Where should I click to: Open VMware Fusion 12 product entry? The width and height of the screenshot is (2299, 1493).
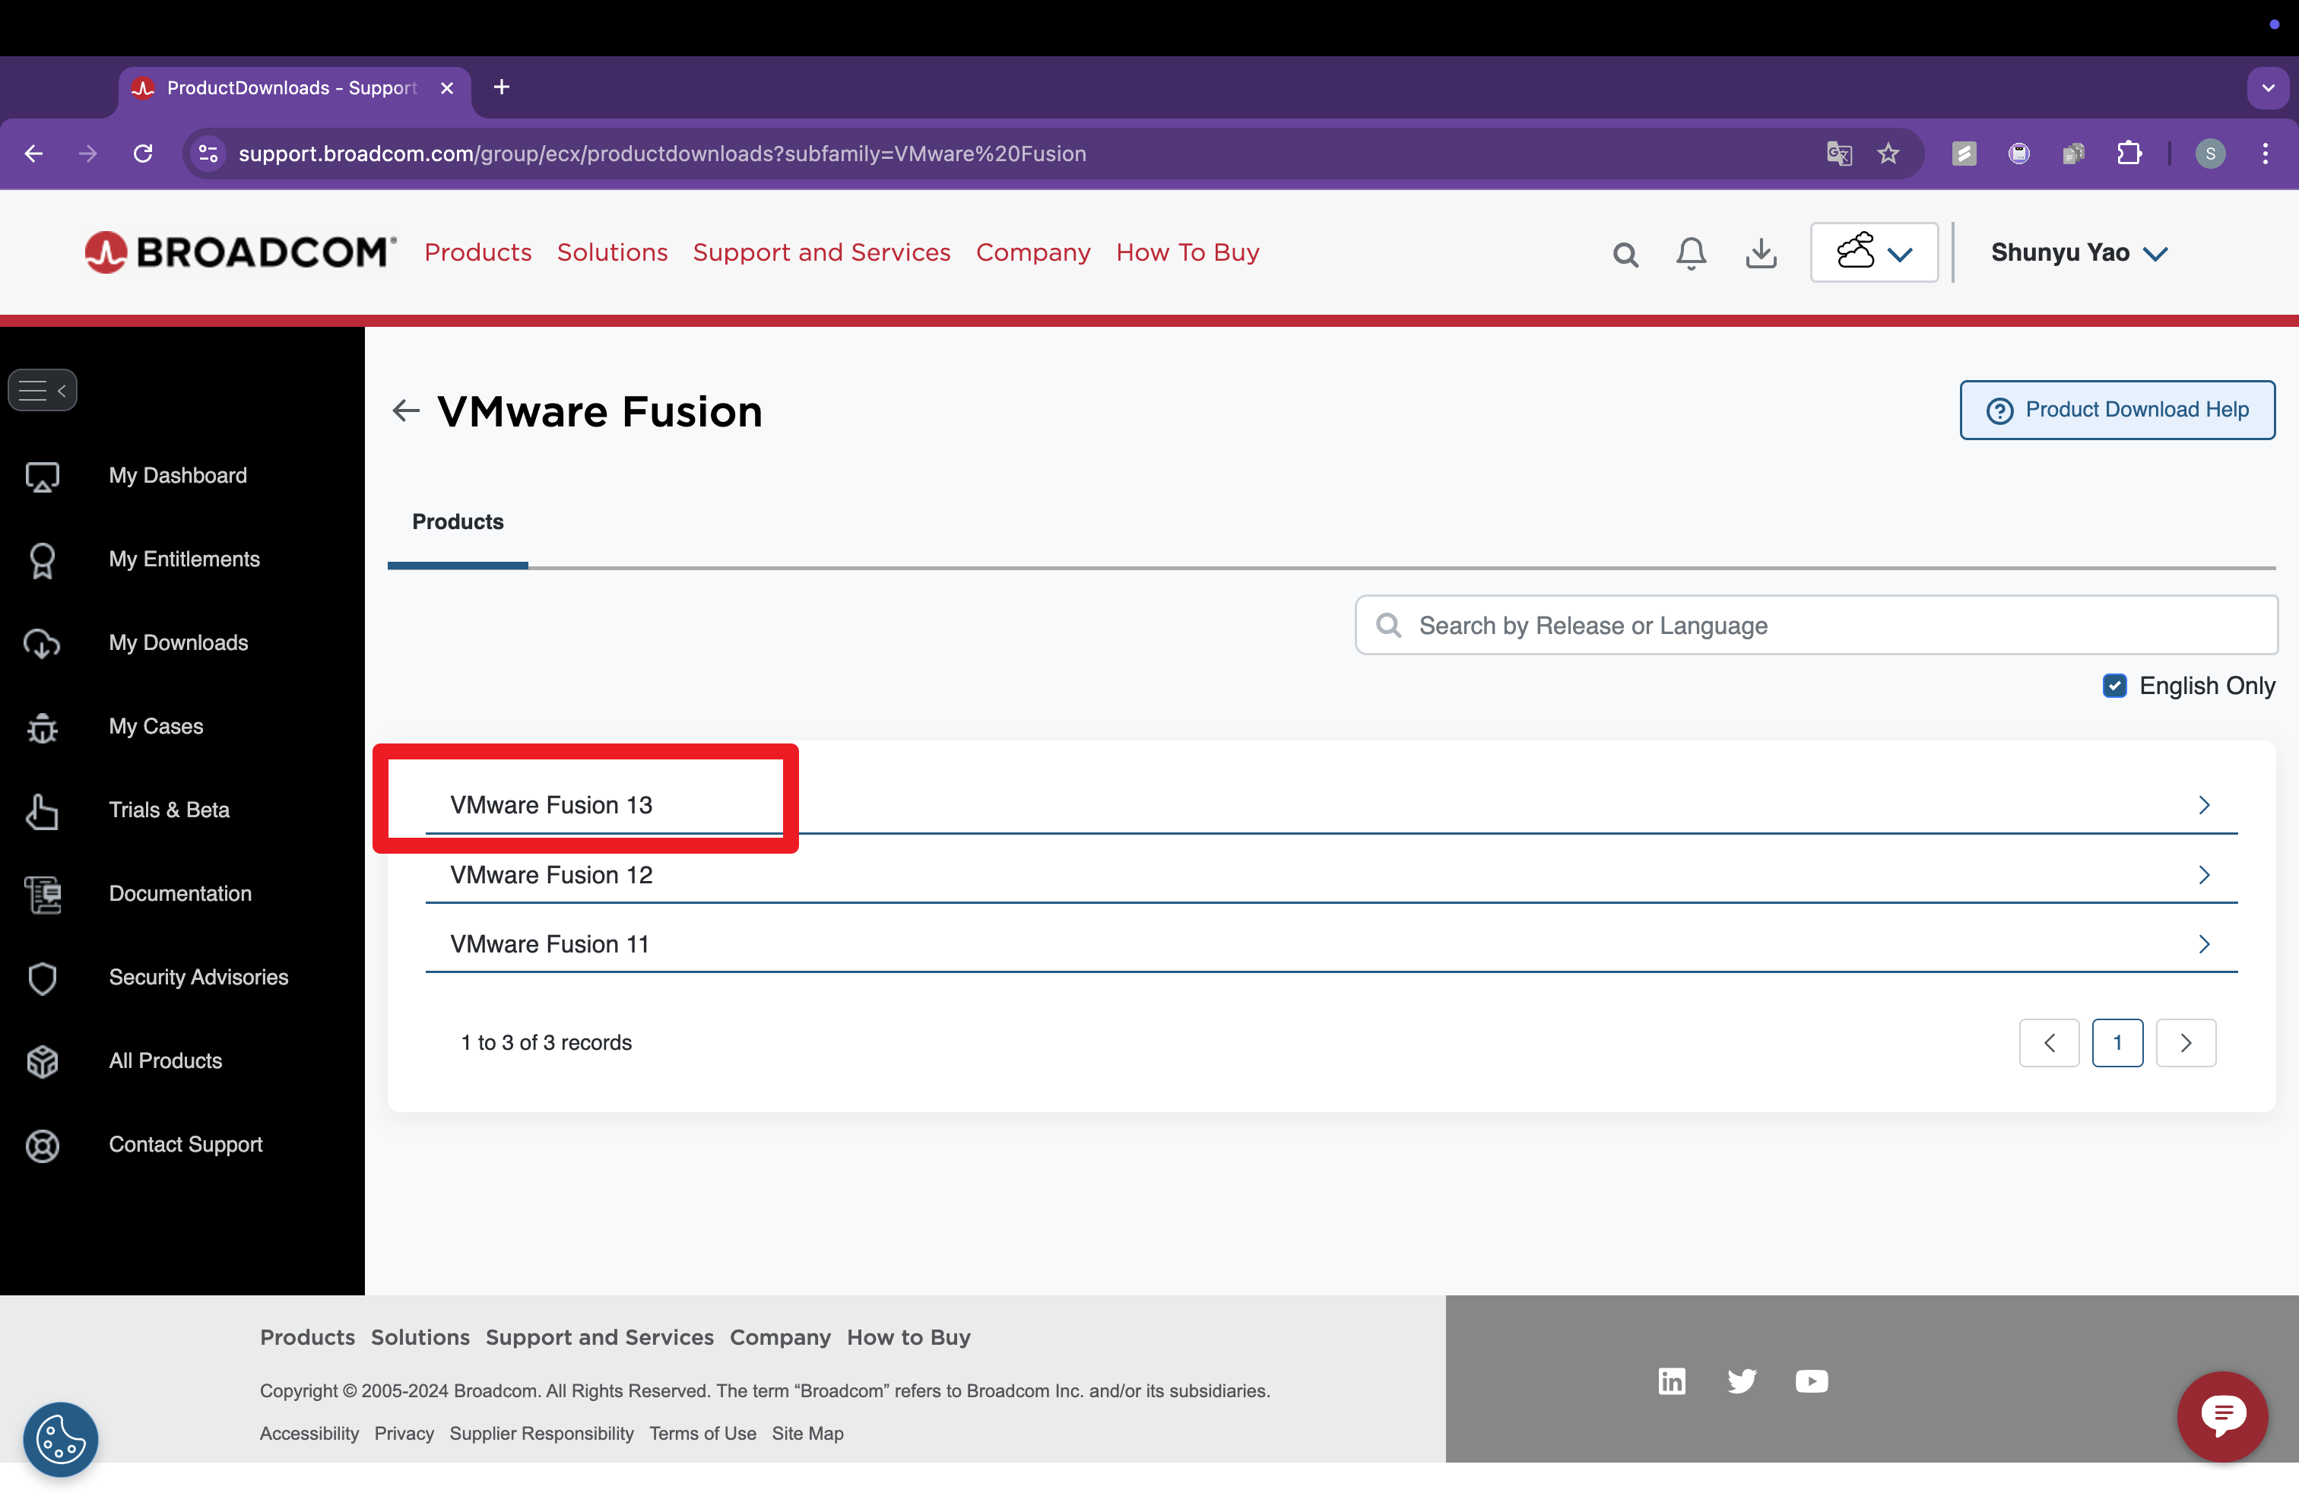coord(550,875)
